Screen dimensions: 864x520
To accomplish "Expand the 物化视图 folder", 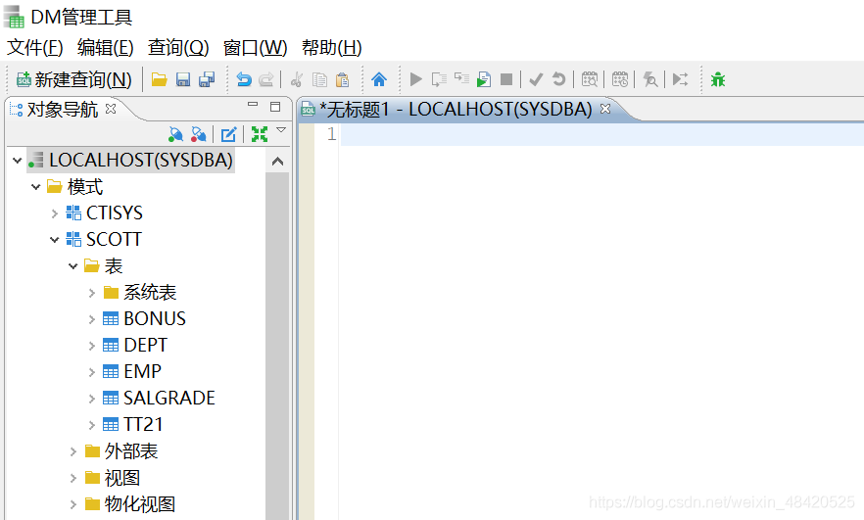I will [x=72, y=504].
